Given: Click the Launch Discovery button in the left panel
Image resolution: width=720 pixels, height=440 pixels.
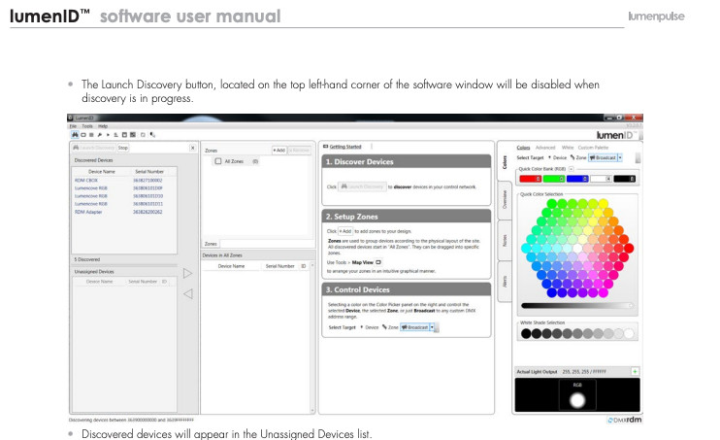Looking at the screenshot, I should tap(94, 148).
